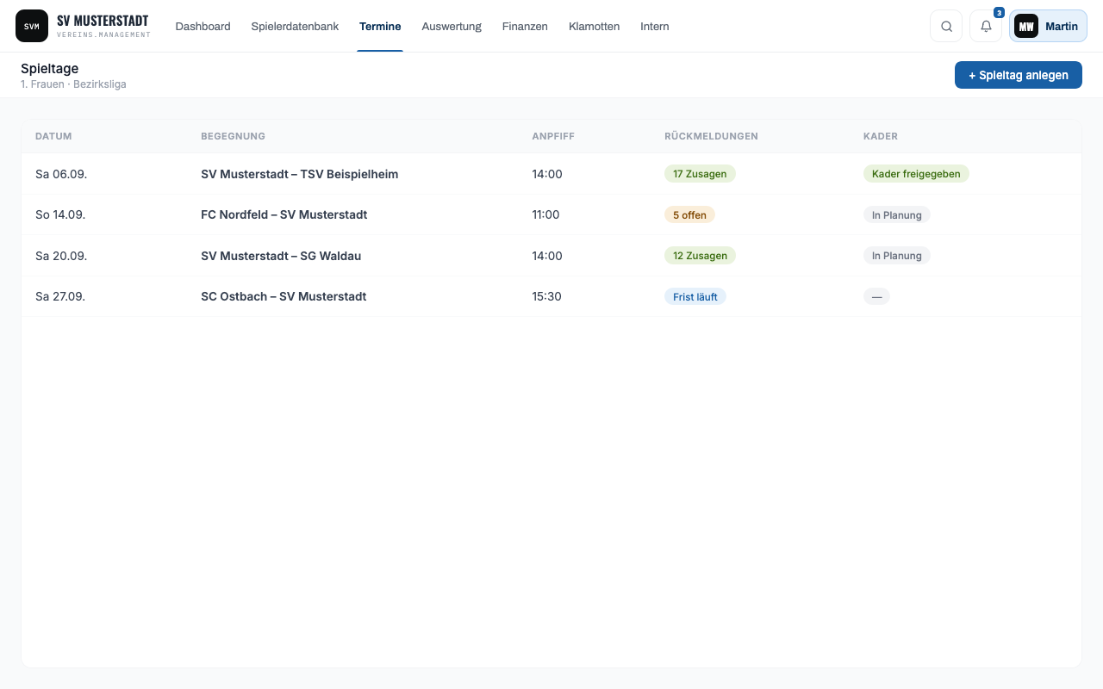Select the Sa 20.09. date cell
Viewport: 1103px width, 689px height.
pyautogui.click(x=61, y=256)
